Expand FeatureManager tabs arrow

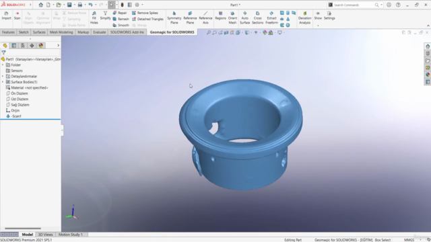59,45
